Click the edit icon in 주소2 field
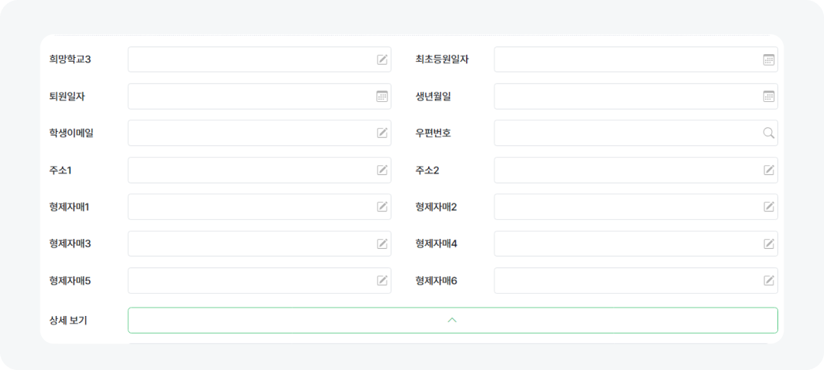The image size is (824, 370). [x=769, y=170]
